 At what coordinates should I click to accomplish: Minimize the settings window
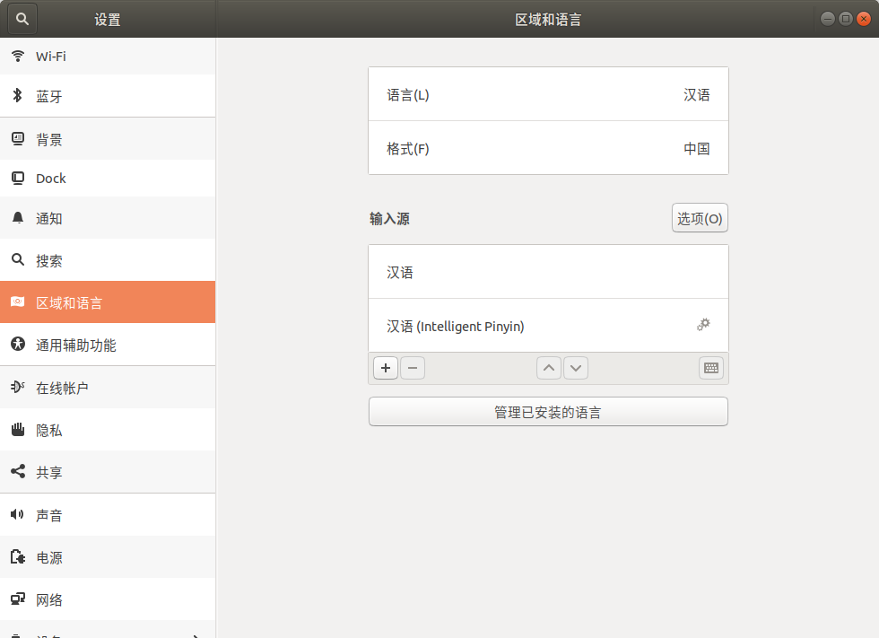pos(827,19)
